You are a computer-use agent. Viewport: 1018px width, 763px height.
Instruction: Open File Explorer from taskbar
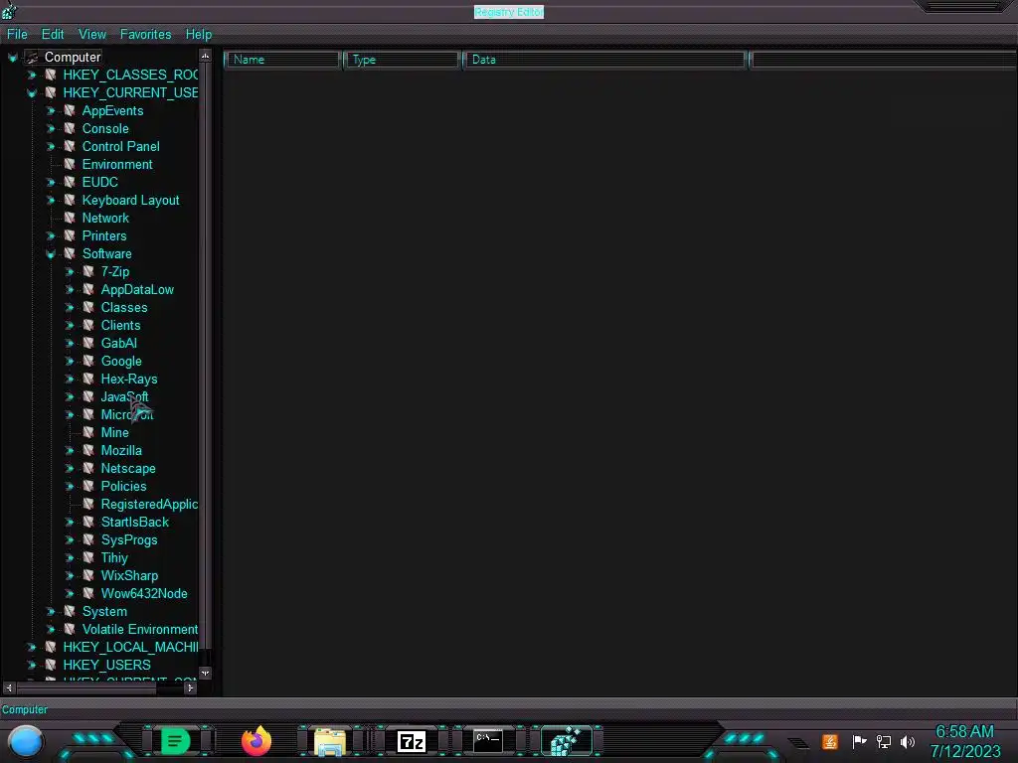click(x=330, y=741)
